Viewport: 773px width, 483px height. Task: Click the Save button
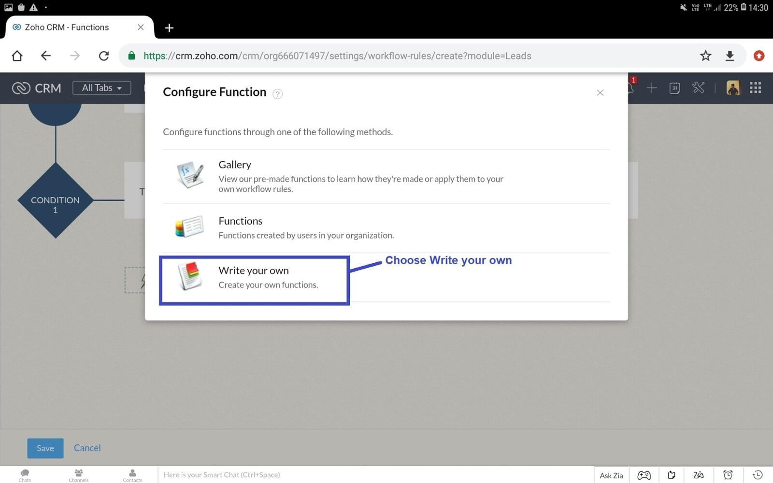click(45, 448)
